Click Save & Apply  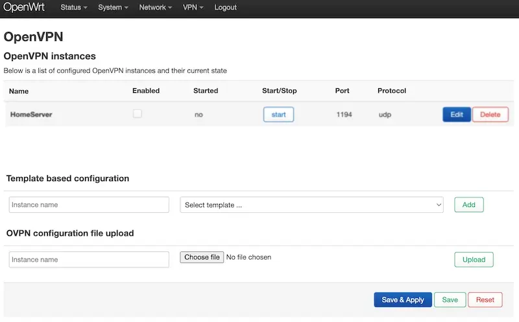(403, 299)
